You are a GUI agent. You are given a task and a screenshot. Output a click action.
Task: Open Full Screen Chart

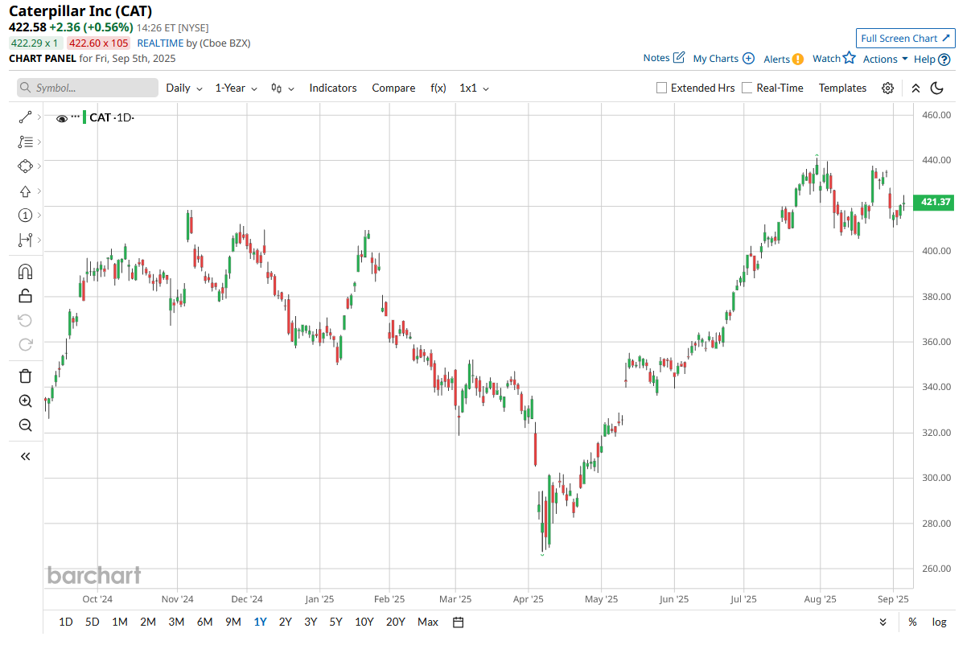pyautogui.click(x=906, y=38)
